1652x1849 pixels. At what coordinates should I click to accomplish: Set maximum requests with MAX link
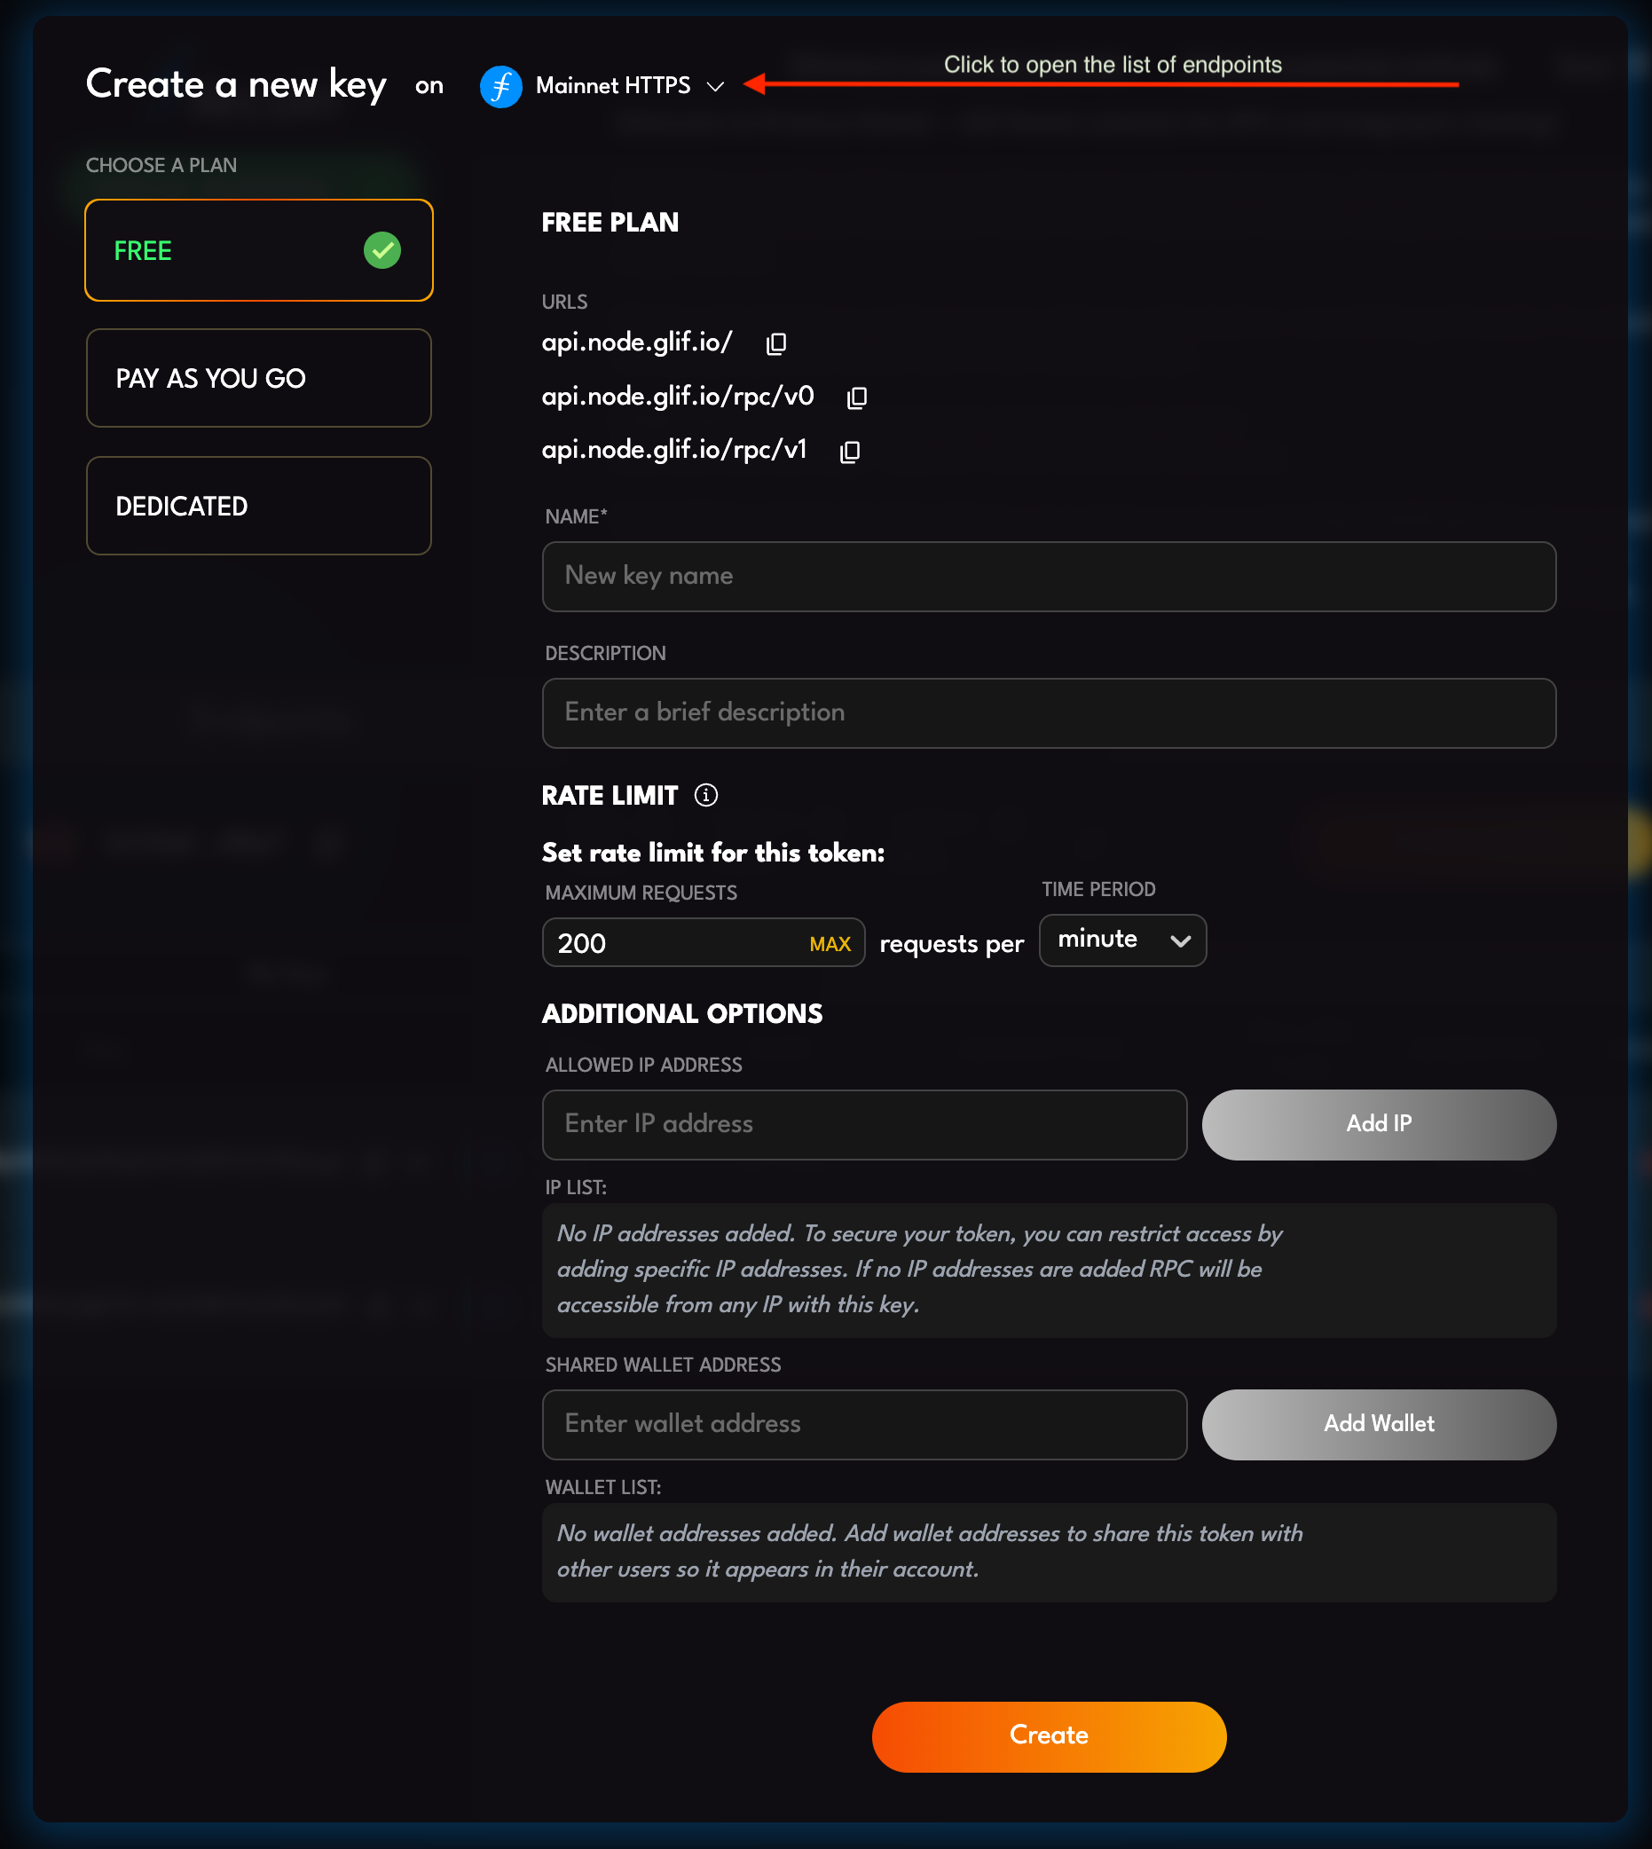point(830,944)
